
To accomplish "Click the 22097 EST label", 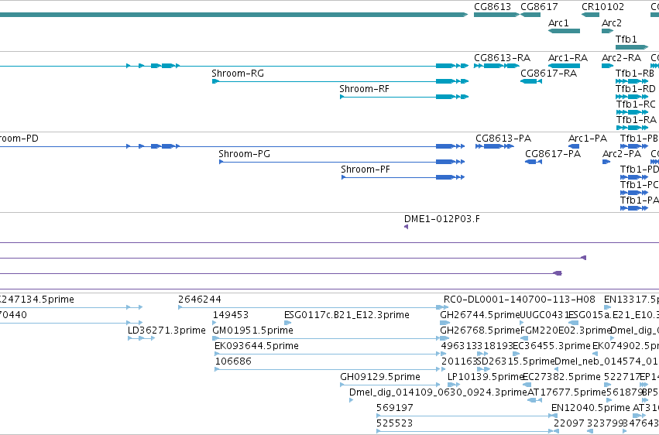I will pyautogui.click(x=569, y=423).
